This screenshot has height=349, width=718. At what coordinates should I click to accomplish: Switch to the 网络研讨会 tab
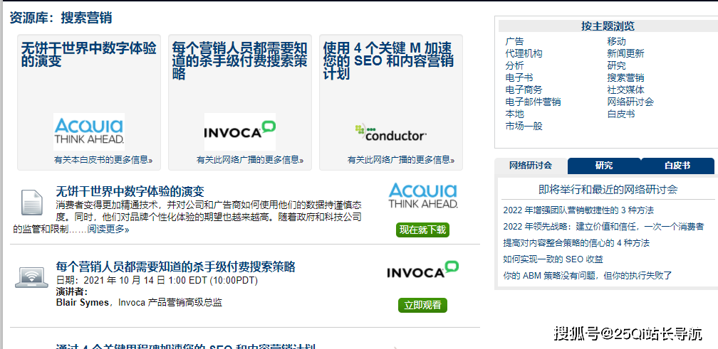point(531,166)
